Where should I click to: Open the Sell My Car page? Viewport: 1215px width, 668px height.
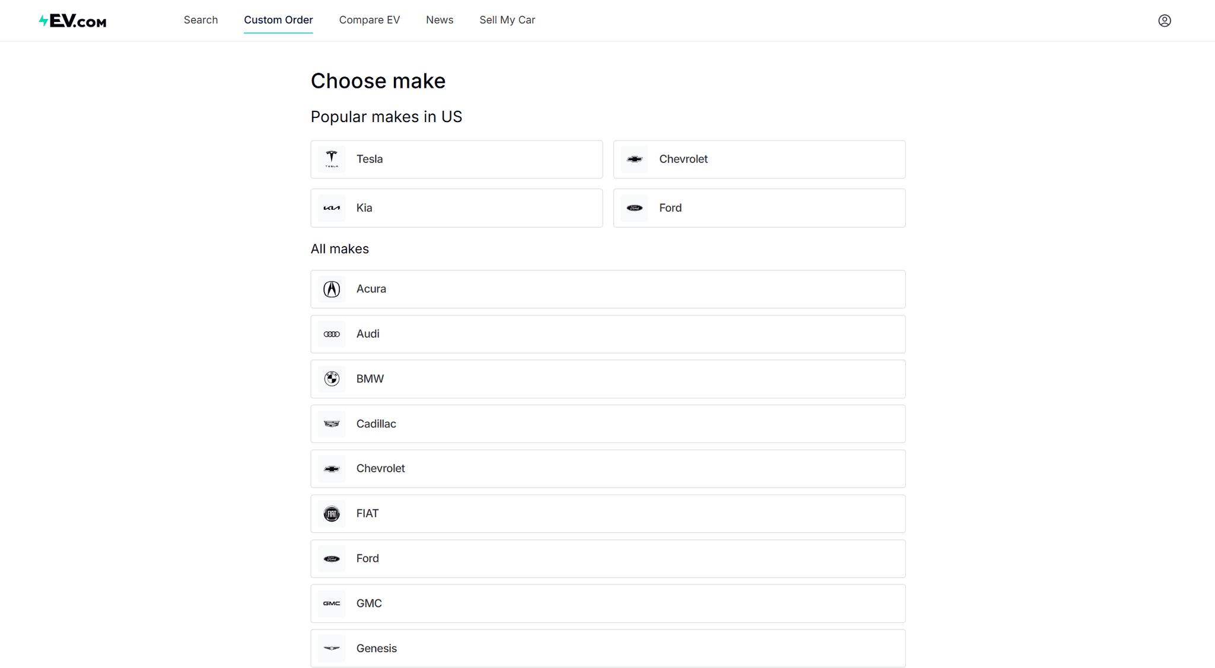[x=507, y=20]
